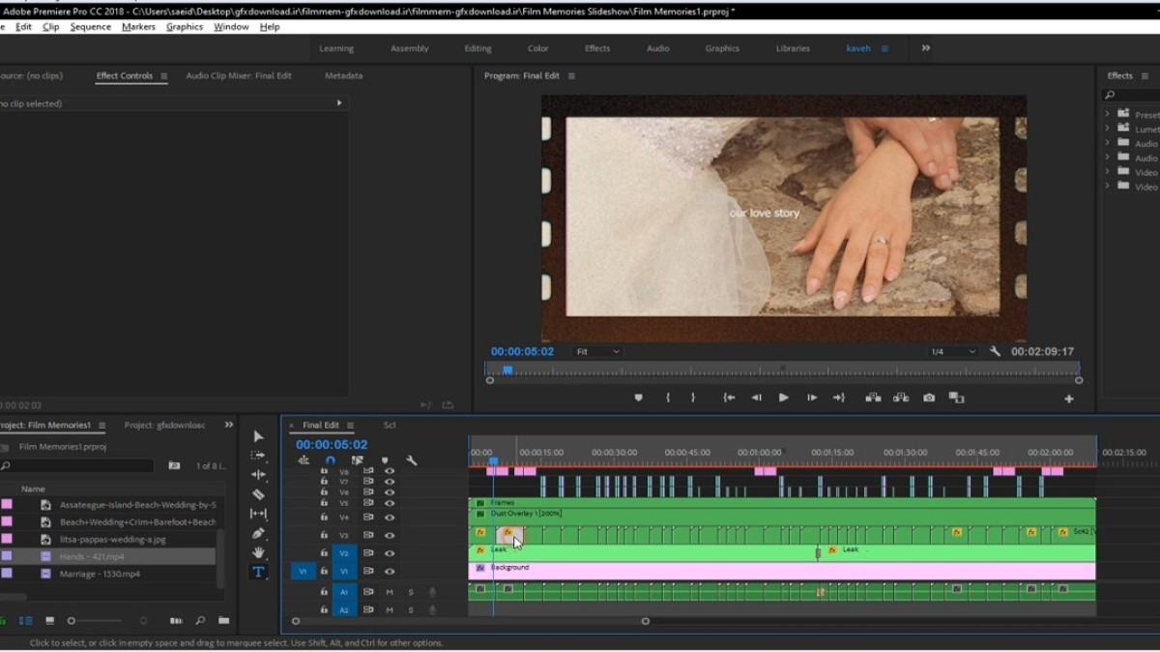This screenshot has height=652, width=1160.
Task: Hide track V4 with its eye icon
Action: (390, 517)
